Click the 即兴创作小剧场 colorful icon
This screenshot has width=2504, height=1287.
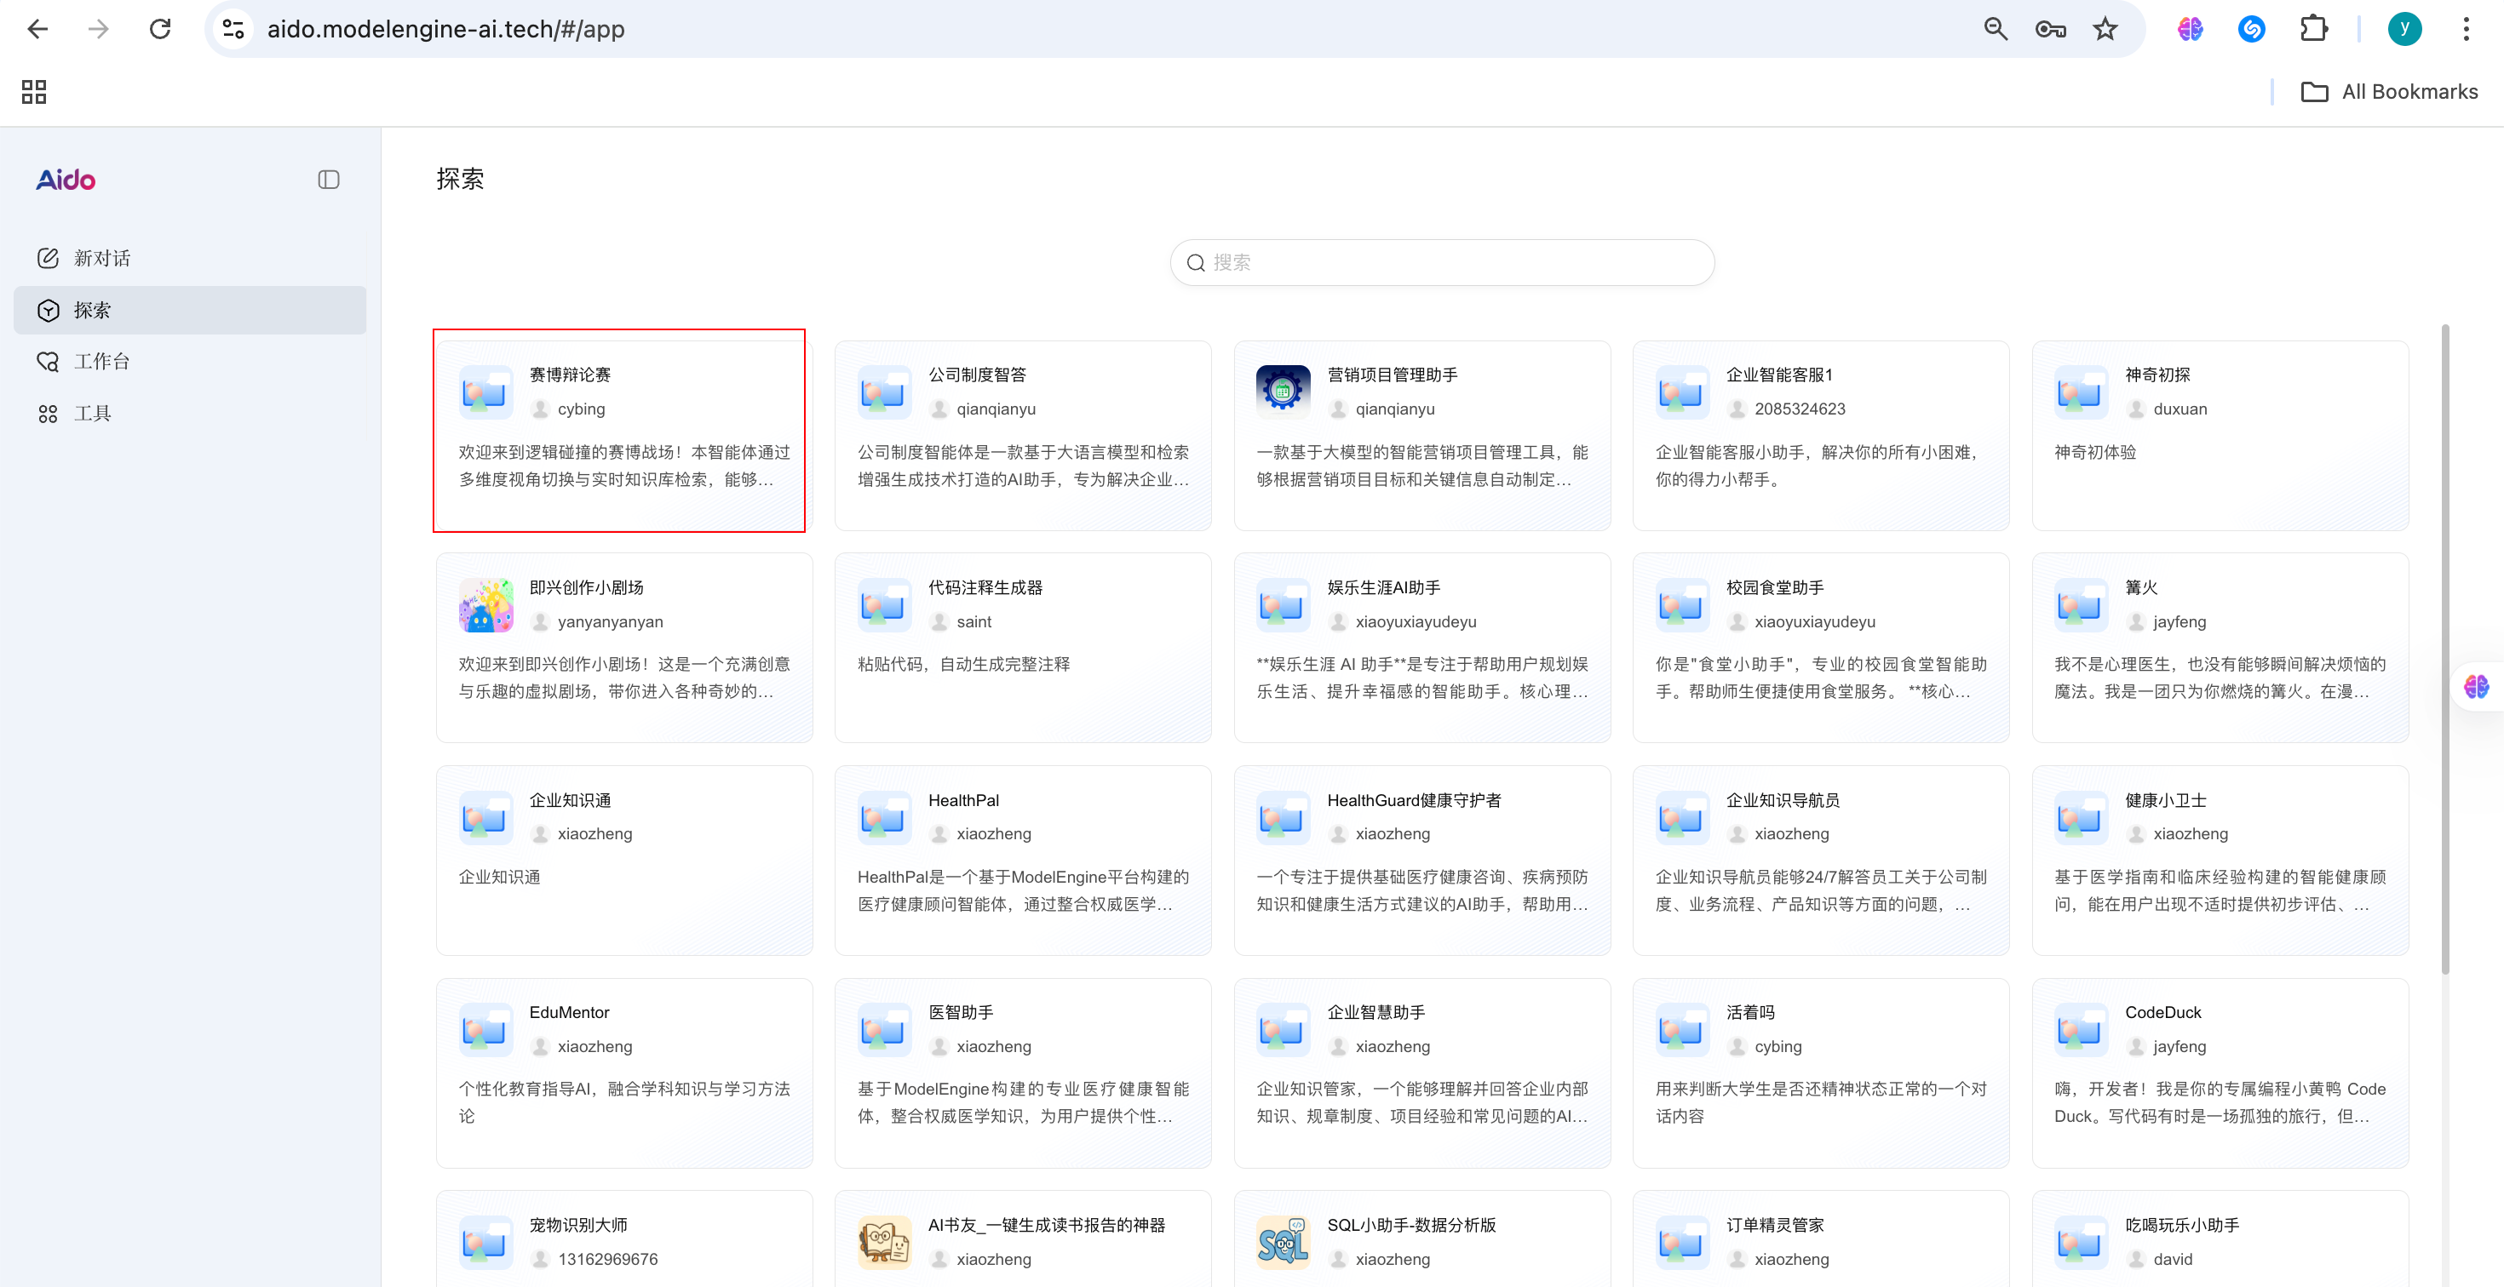pyautogui.click(x=485, y=603)
